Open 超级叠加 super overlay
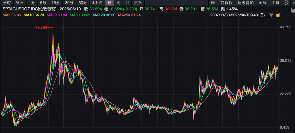295x133 pixels. 245,3
